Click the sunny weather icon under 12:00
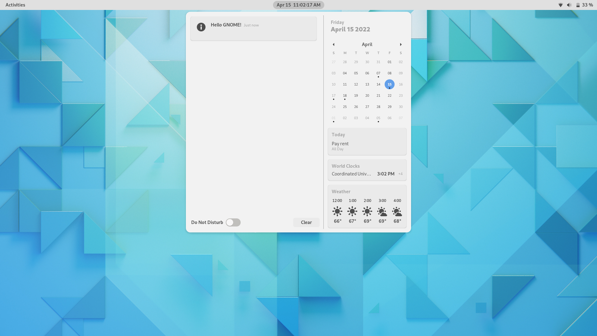This screenshot has height=336, width=597. pos(337,211)
